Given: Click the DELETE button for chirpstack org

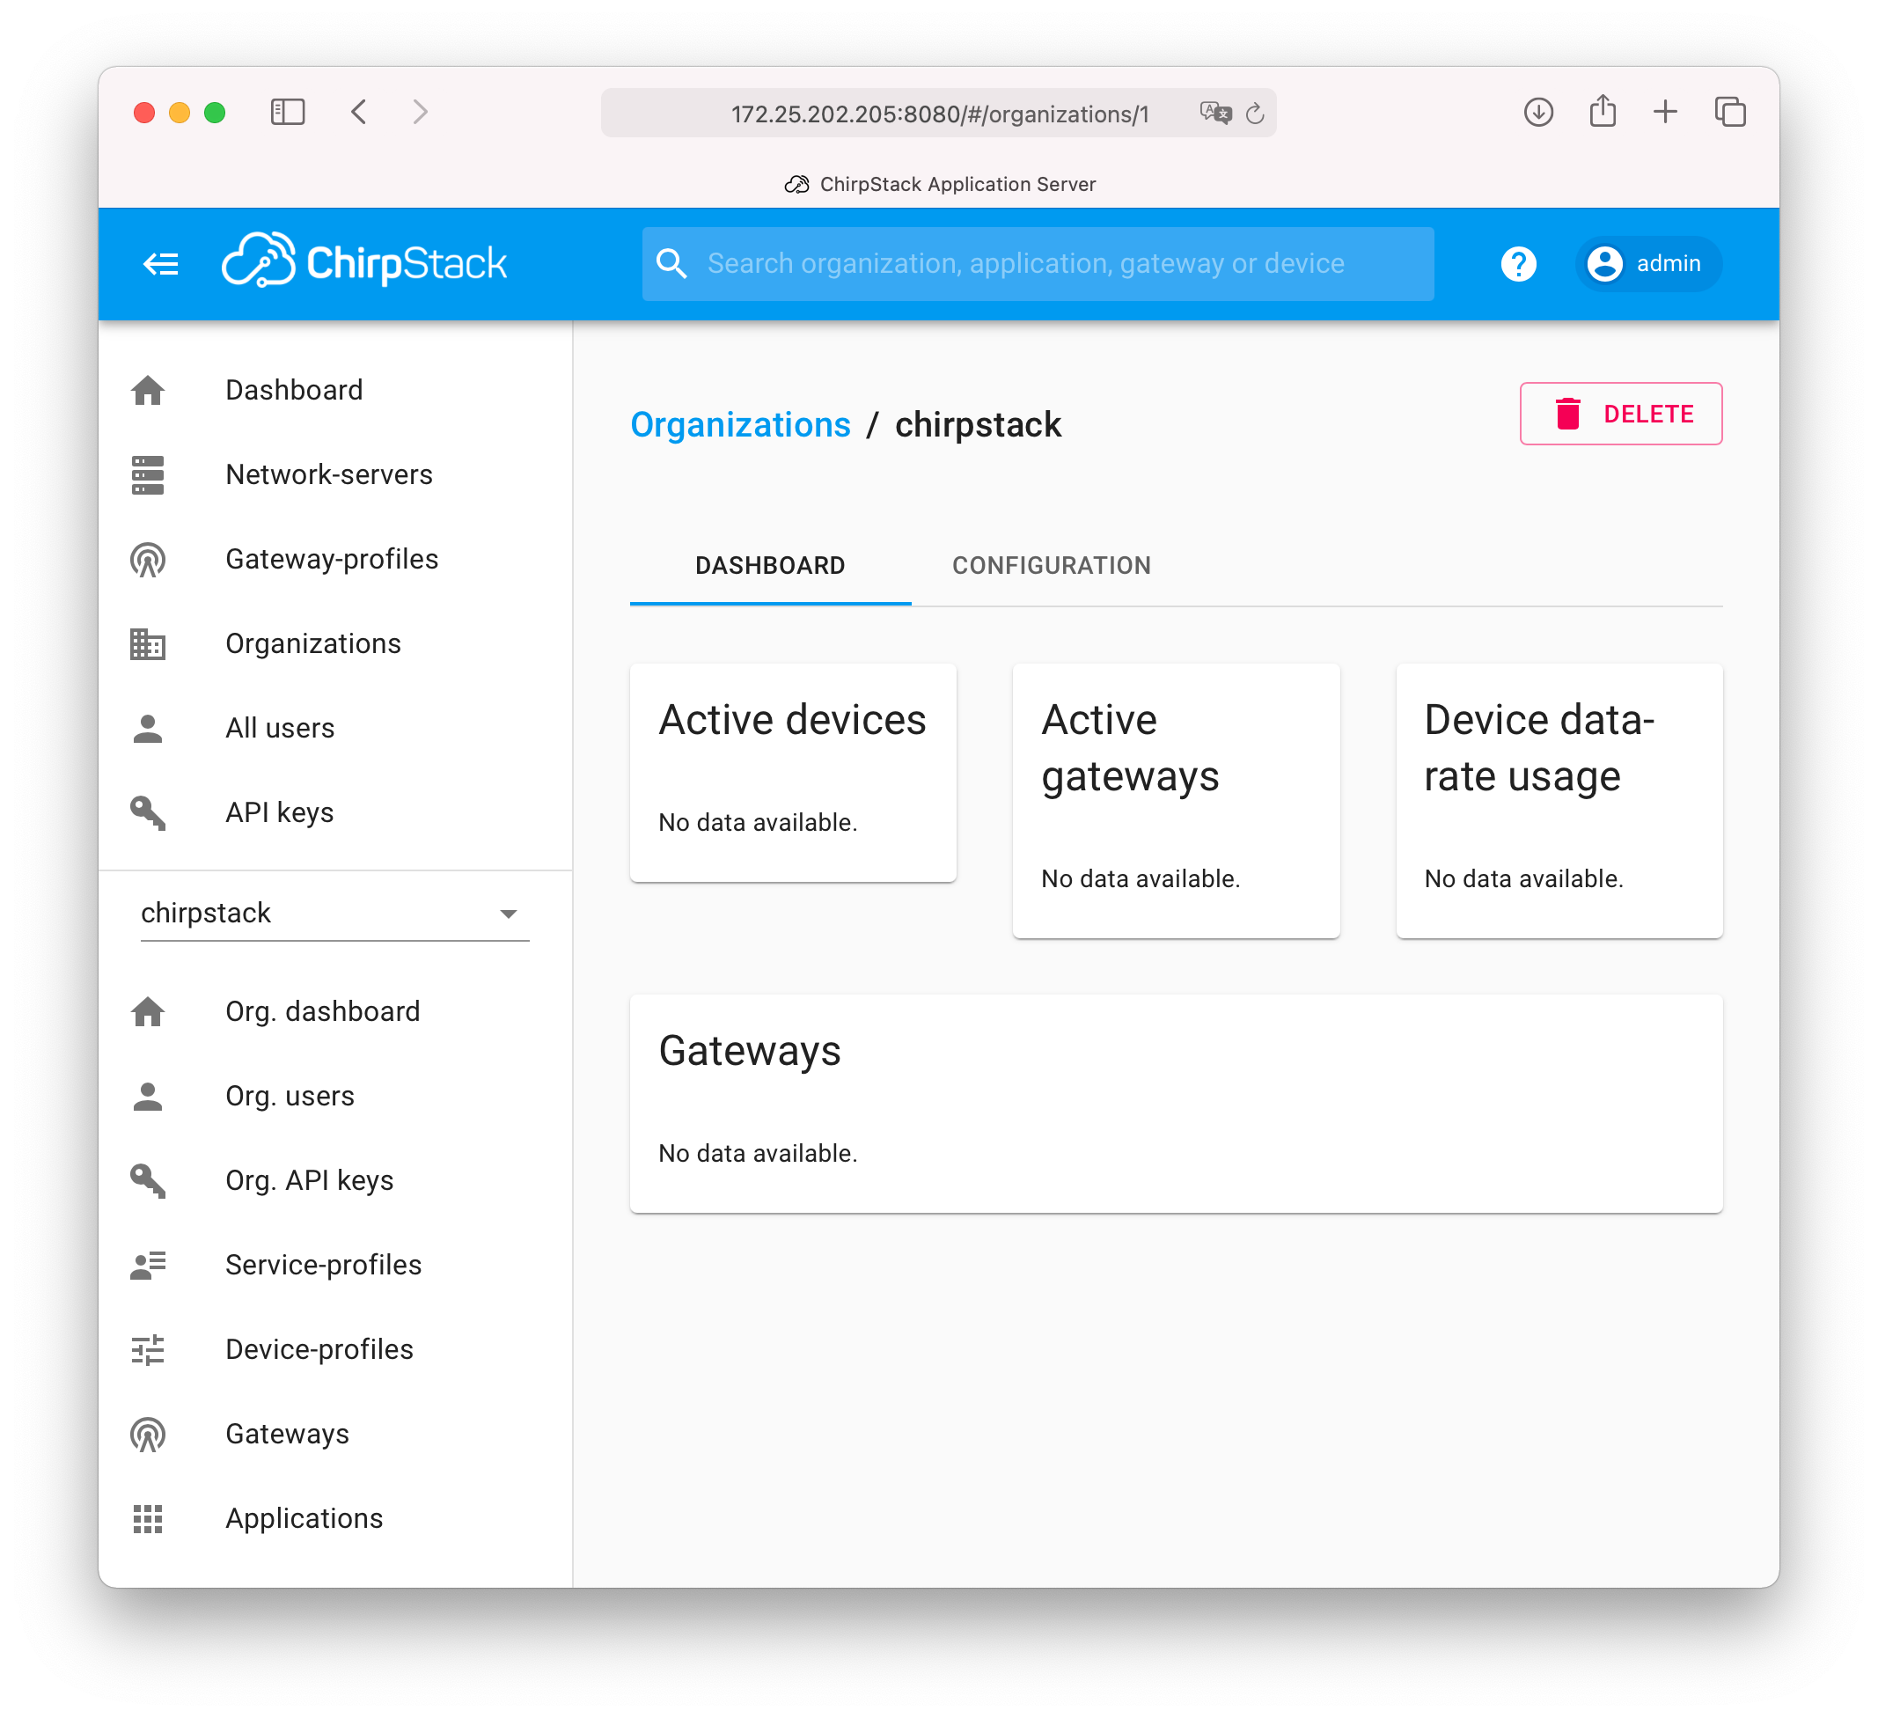Looking at the screenshot, I should click(1619, 414).
